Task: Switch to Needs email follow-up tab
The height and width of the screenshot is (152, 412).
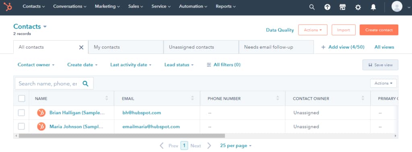Action: (x=276, y=47)
